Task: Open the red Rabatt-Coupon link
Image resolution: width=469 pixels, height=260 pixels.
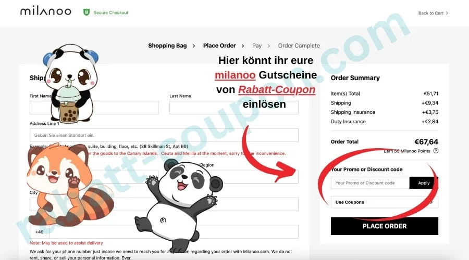Action: pos(277,89)
